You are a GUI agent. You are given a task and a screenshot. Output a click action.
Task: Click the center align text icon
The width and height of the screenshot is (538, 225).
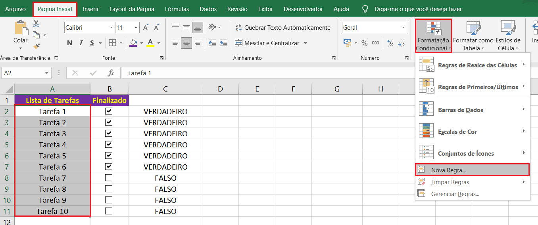click(186, 43)
